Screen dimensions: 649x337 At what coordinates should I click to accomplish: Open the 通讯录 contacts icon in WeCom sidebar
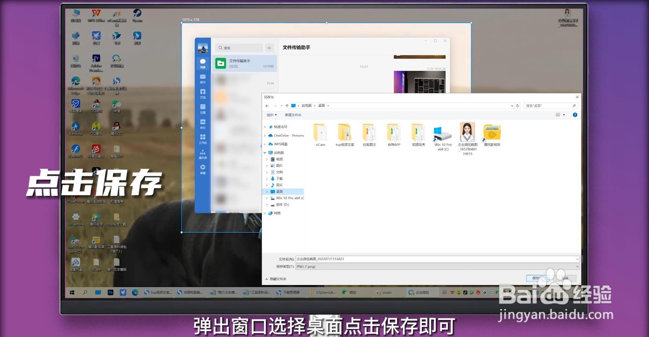[x=203, y=154]
